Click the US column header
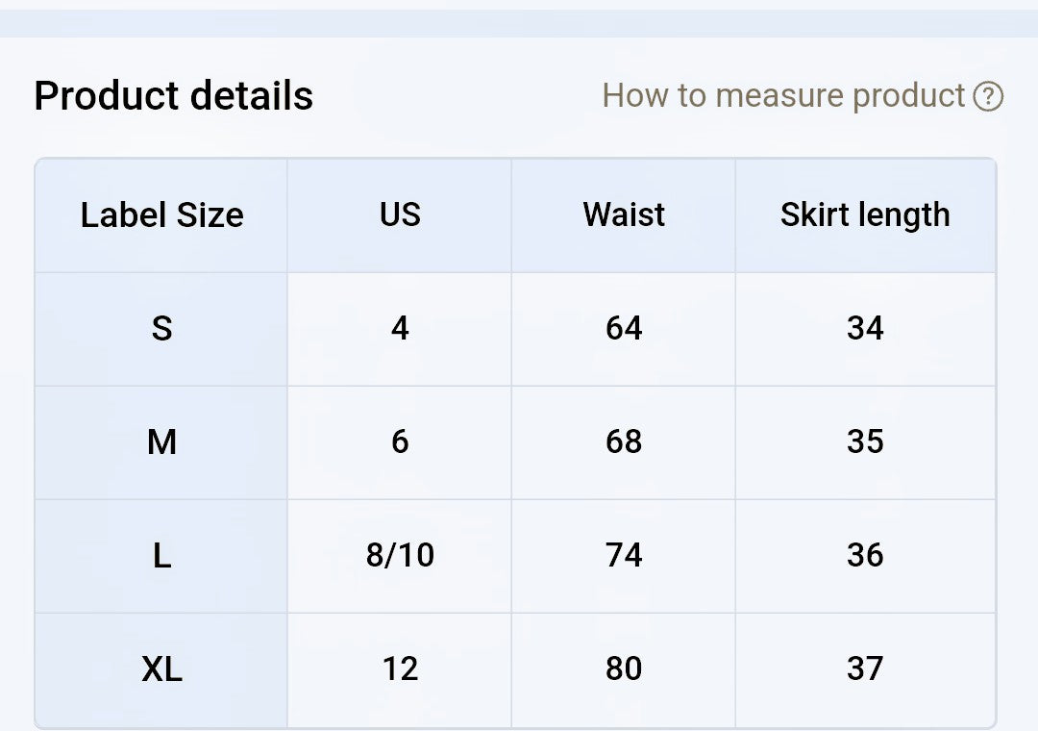 pos(400,215)
